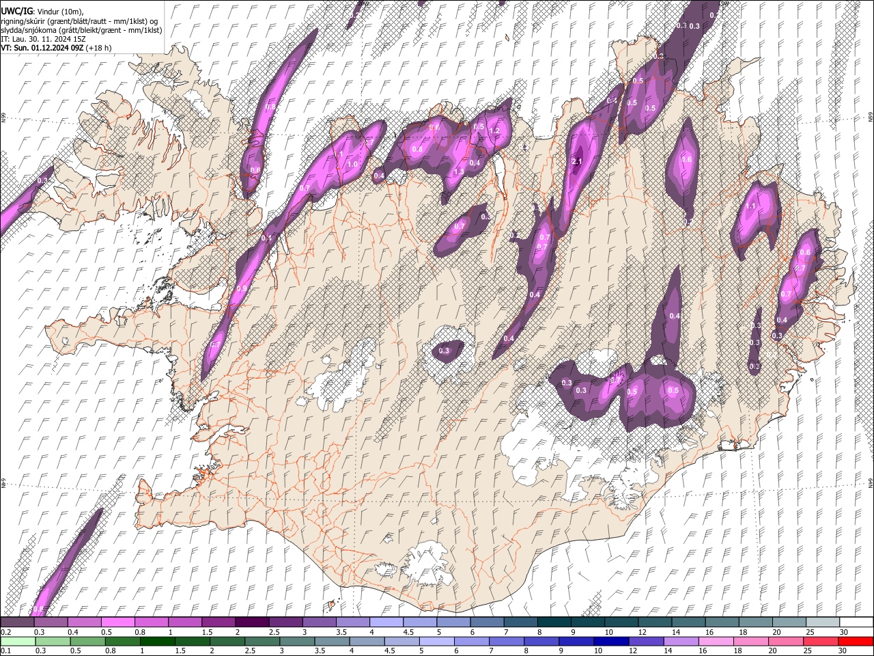
Task: Click the '2.1' precipitation value on the map
Action: pos(577,161)
